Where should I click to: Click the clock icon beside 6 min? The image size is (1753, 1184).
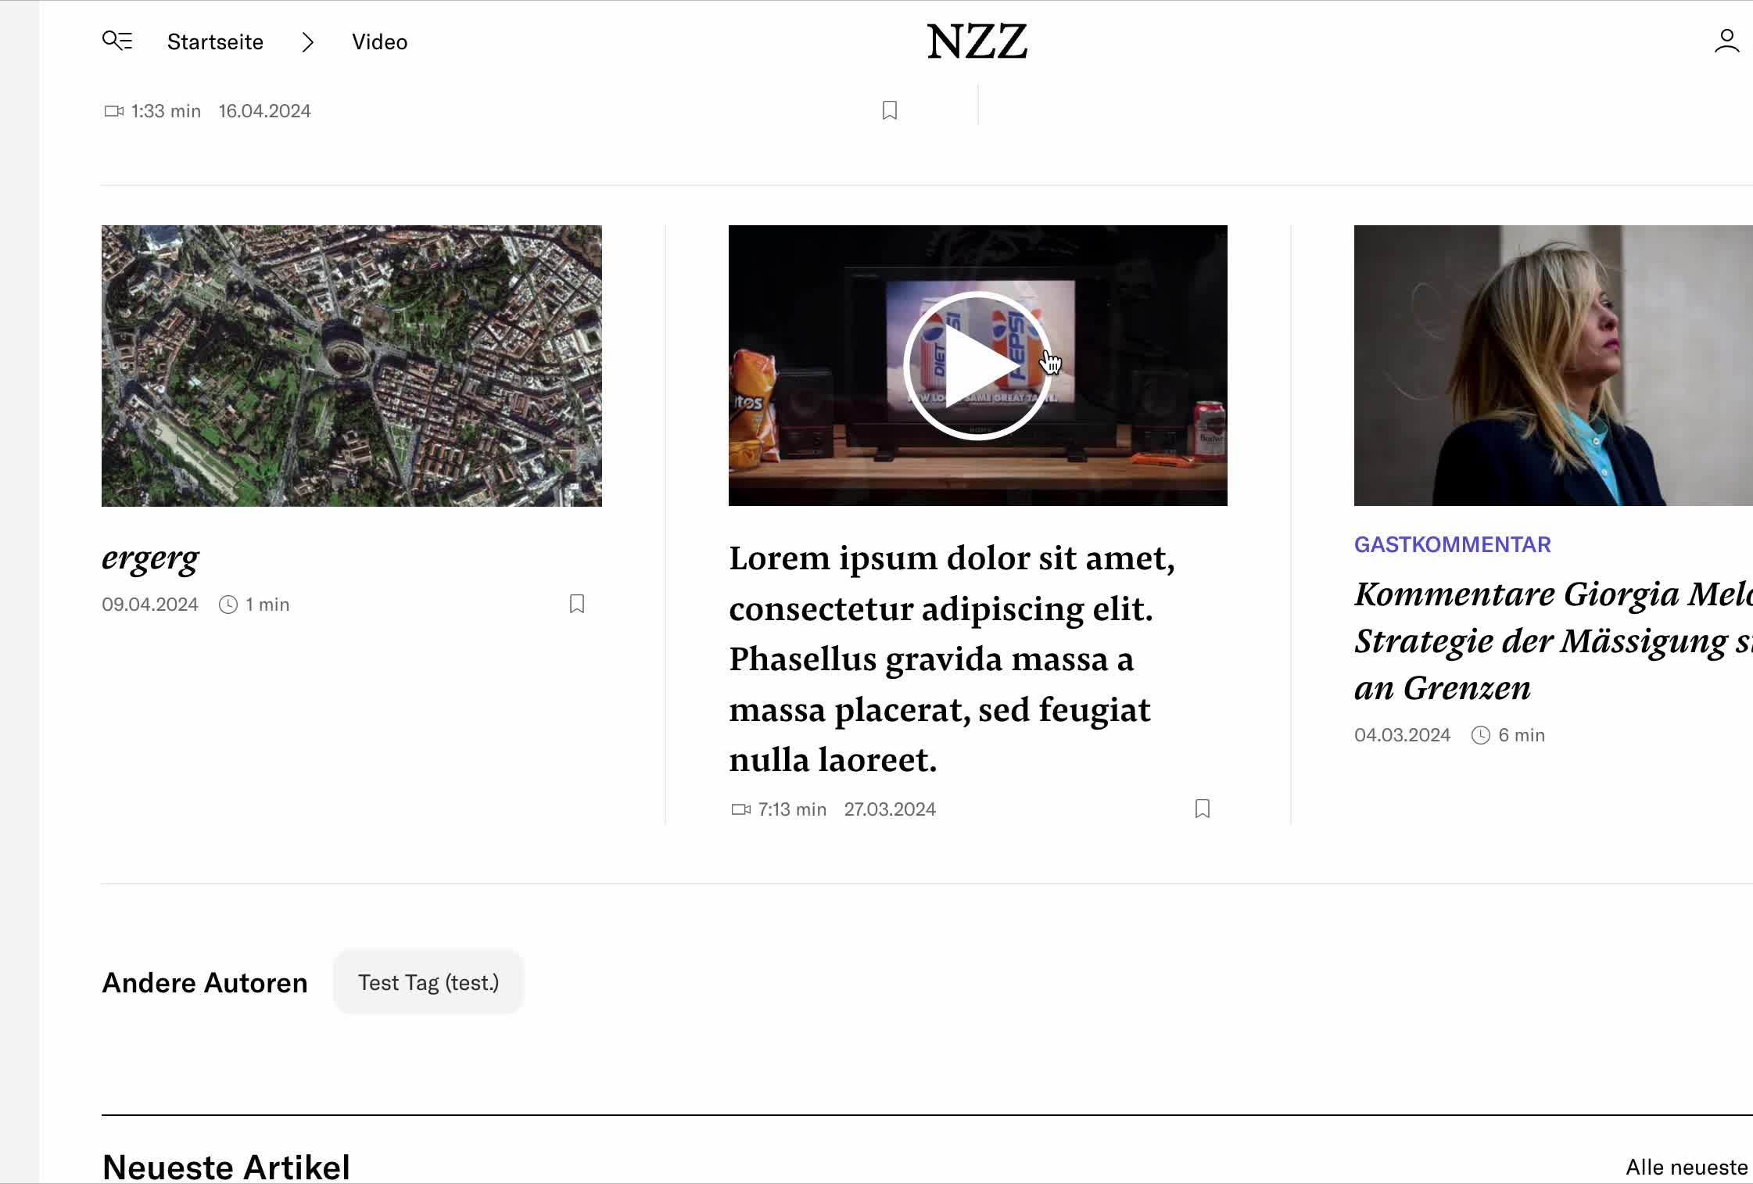tap(1480, 735)
